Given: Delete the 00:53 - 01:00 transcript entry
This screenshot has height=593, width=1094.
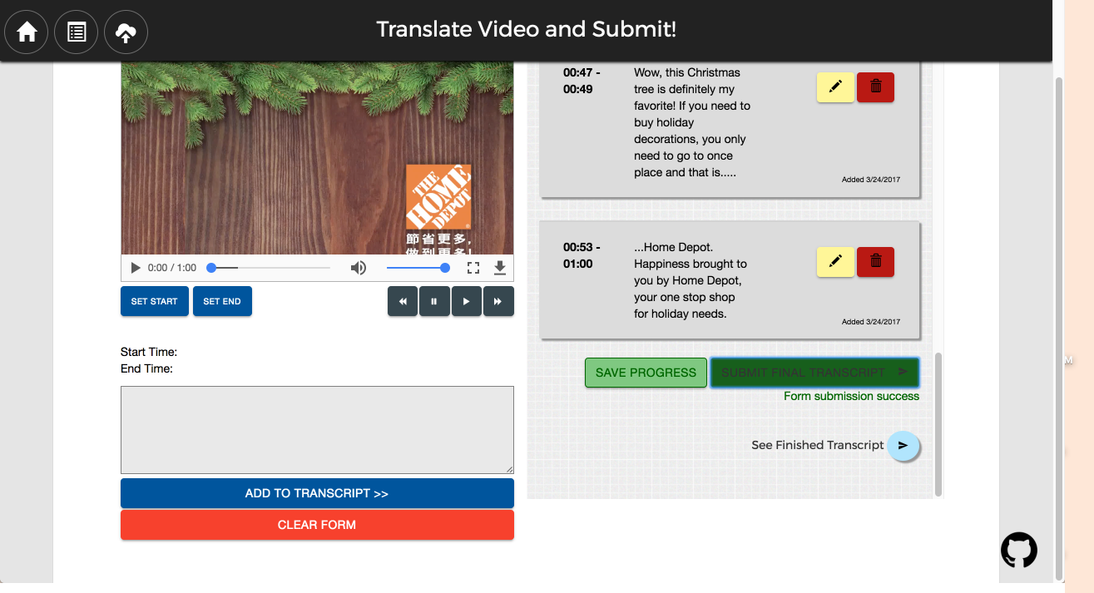Looking at the screenshot, I should [875, 262].
